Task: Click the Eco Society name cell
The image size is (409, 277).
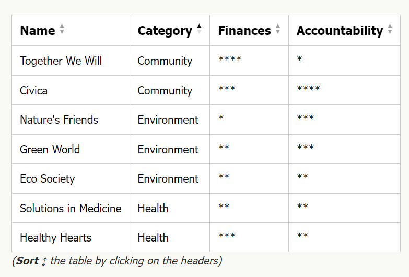Action: pyautogui.click(x=48, y=179)
